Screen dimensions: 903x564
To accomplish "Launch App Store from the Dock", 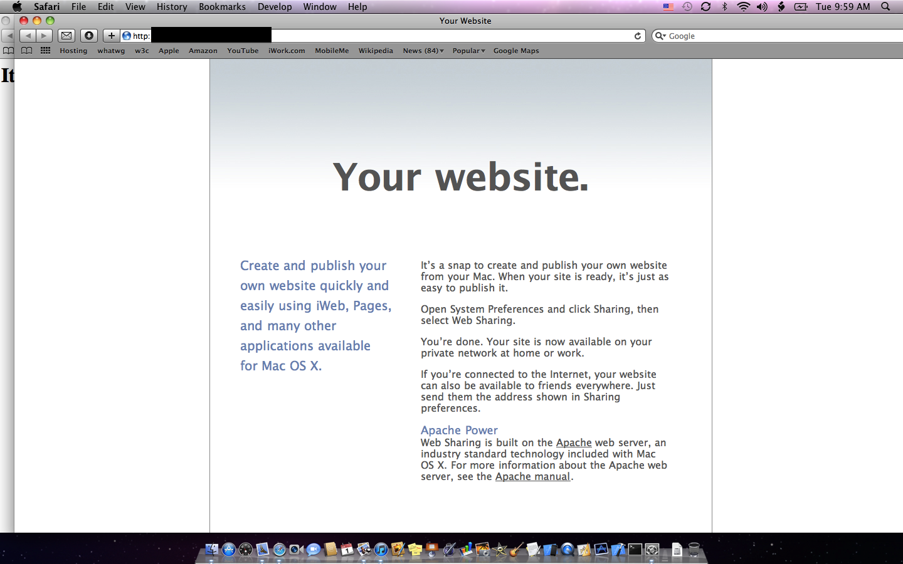I will click(229, 550).
